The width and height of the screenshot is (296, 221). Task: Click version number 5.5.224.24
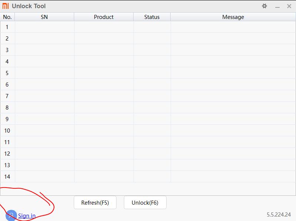coord(279,215)
